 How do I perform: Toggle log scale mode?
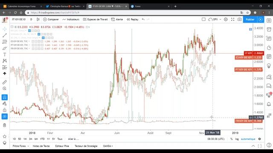(x=237, y=139)
